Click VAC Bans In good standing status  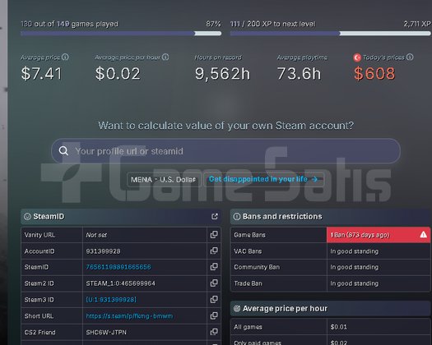pos(354,251)
